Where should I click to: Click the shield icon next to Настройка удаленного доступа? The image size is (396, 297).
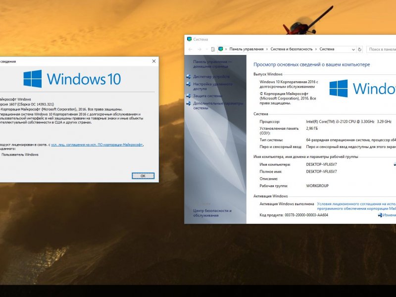coord(189,84)
